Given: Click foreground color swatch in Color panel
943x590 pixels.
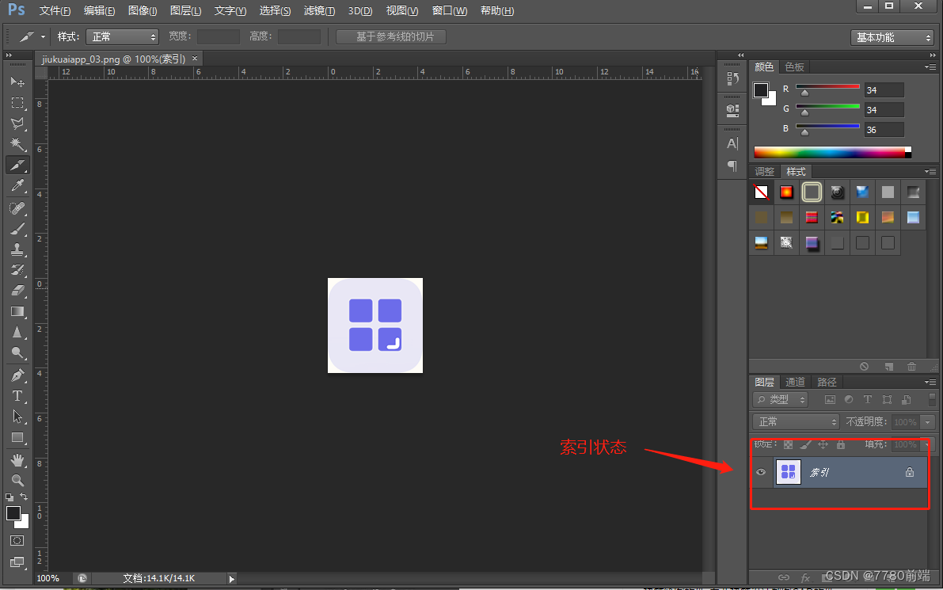Looking at the screenshot, I should coord(761,90).
